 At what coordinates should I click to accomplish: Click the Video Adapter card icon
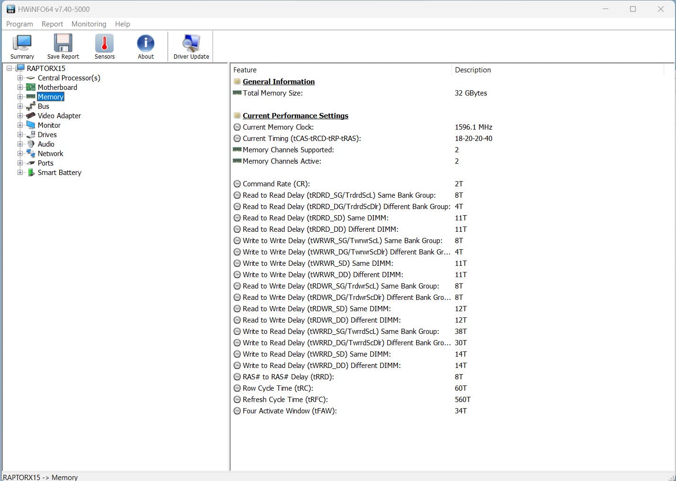click(31, 116)
